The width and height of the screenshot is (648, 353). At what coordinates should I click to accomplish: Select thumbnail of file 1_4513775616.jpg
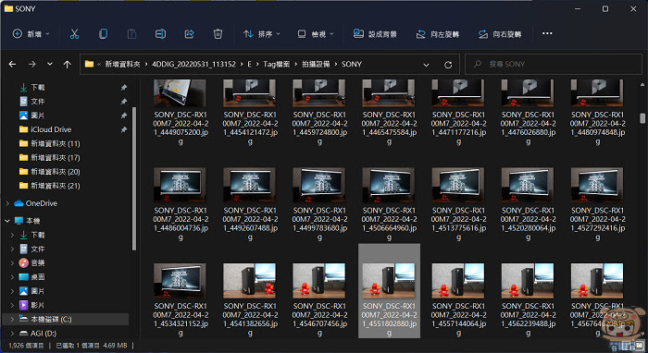coord(458,185)
